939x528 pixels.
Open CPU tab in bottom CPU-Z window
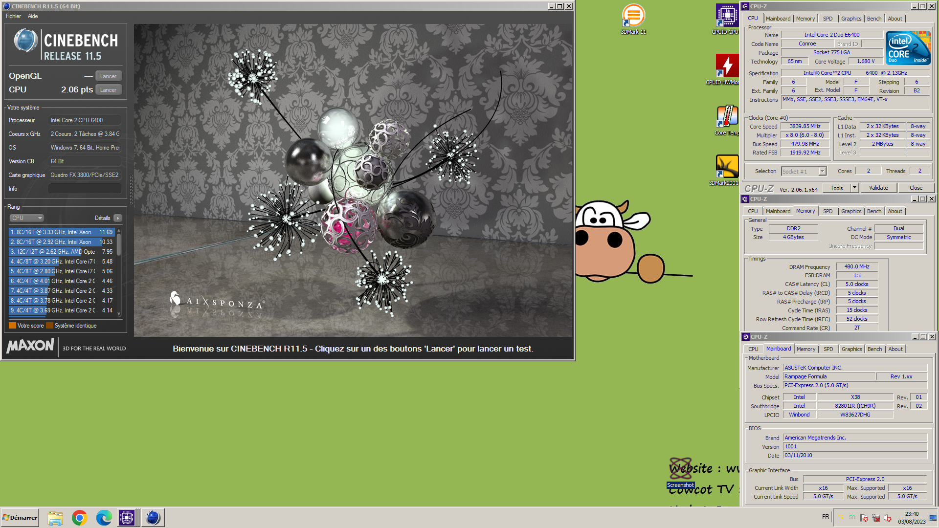point(753,349)
